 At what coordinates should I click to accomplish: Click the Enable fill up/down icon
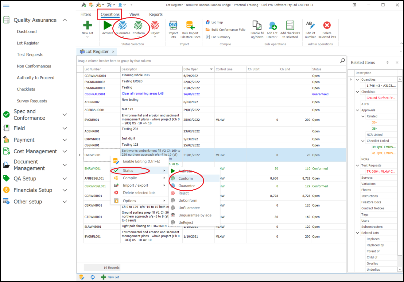tap(257, 26)
